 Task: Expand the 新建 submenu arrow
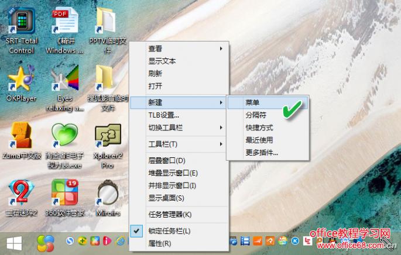221,102
